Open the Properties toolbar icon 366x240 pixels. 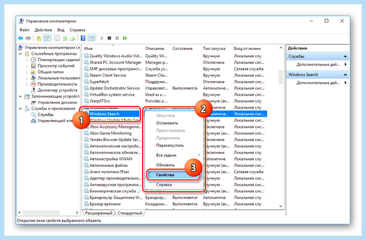click(x=57, y=38)
